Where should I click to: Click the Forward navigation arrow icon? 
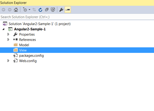coord(9,10)
